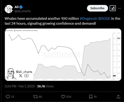Click the 68 reposts count
The height and width of the screenshot is (102, 124).
pyautogui.click(x=40, y=97)
